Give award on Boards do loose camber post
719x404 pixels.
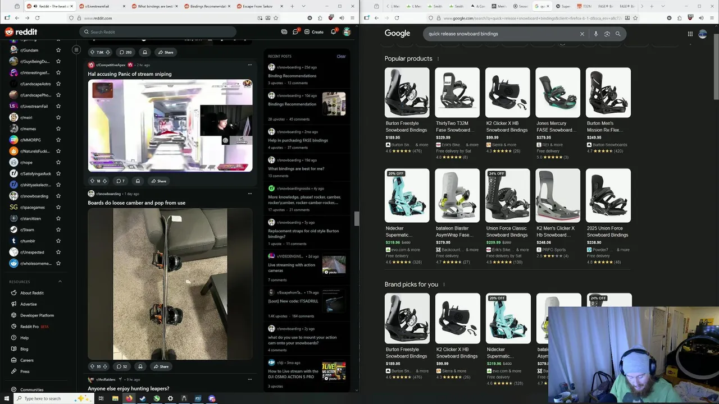point(140,366)
